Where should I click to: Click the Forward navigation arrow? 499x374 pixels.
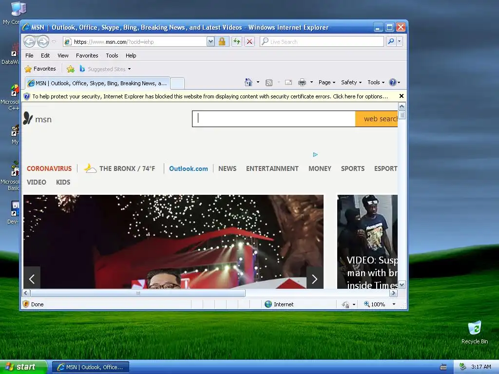43,41
